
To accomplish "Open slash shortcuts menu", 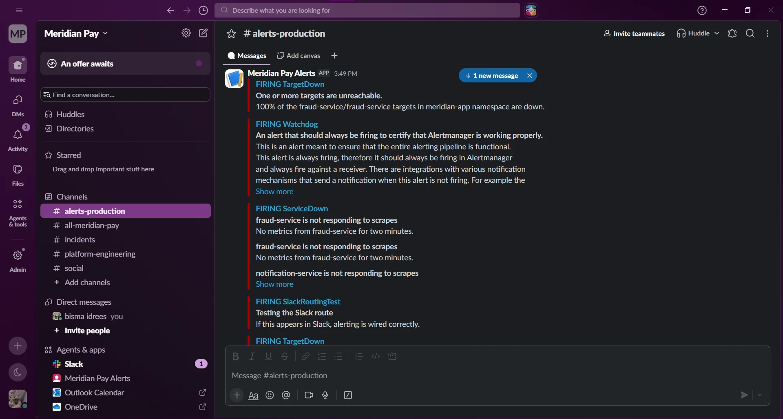I will click(x=348, y=395).
